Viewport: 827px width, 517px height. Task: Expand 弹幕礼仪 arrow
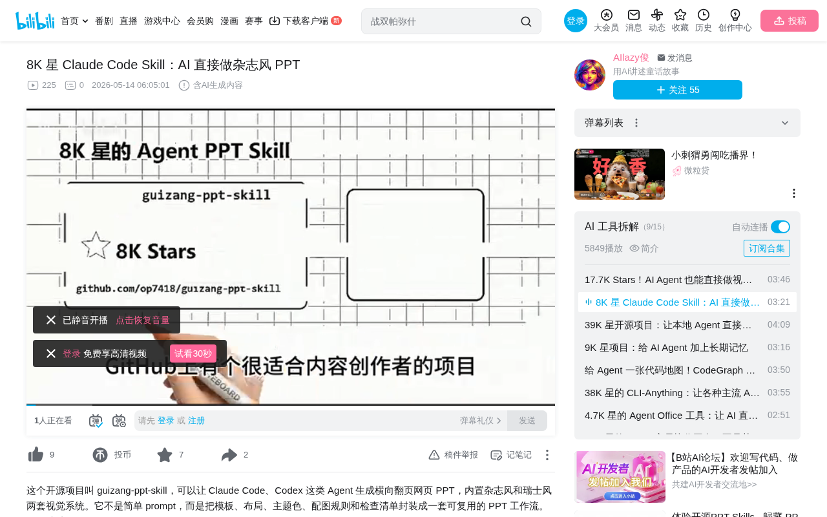click(x=499, y=421)
